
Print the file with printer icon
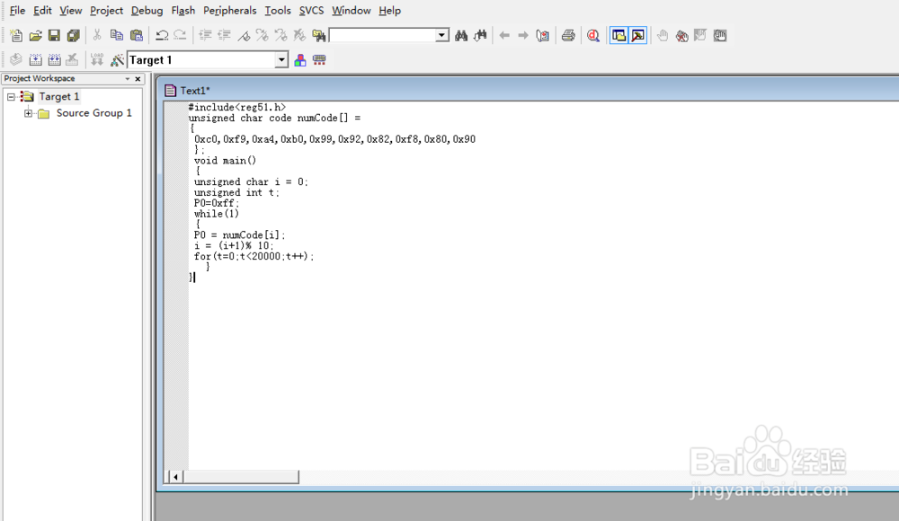click(x=568, y=36)
